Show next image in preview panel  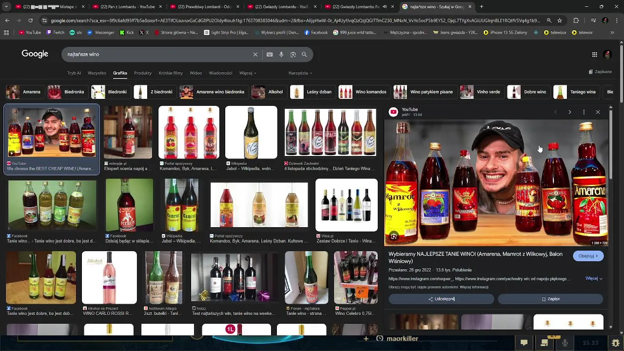pos(569,112)
